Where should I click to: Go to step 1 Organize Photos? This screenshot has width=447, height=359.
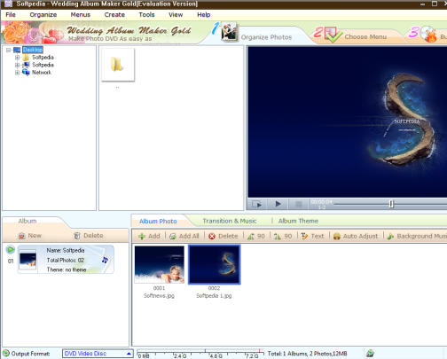[x=266, y=37]
